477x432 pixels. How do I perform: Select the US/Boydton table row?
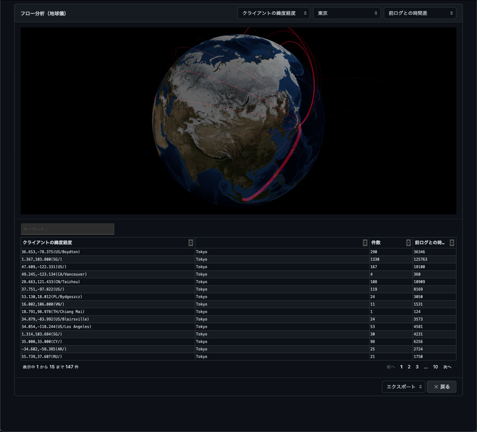point(107,252)
